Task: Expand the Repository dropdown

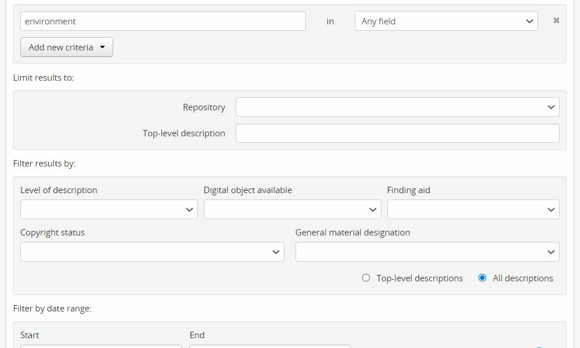Action: coord(397,107)
